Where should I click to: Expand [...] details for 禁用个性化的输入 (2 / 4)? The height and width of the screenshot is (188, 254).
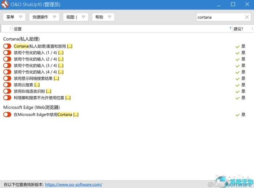(61, 59)
